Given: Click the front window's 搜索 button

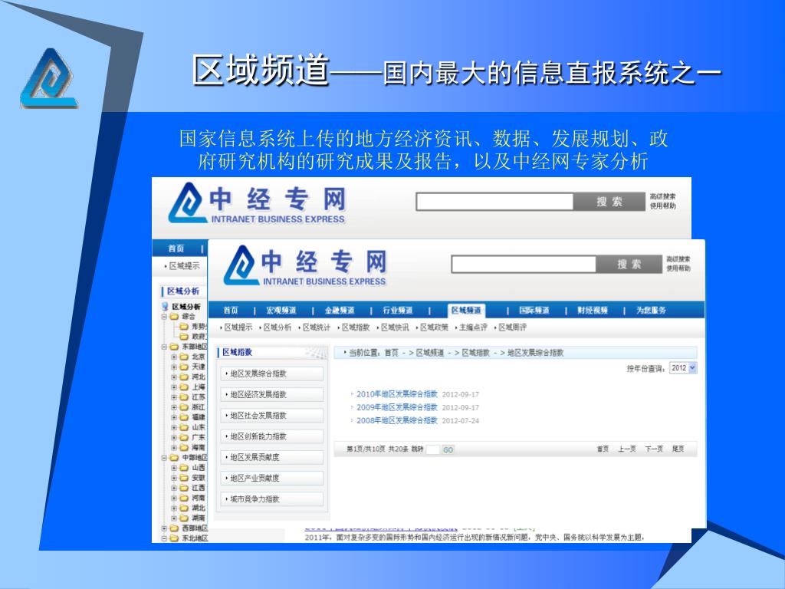Looking at the screenshot, I should (629, 265).
